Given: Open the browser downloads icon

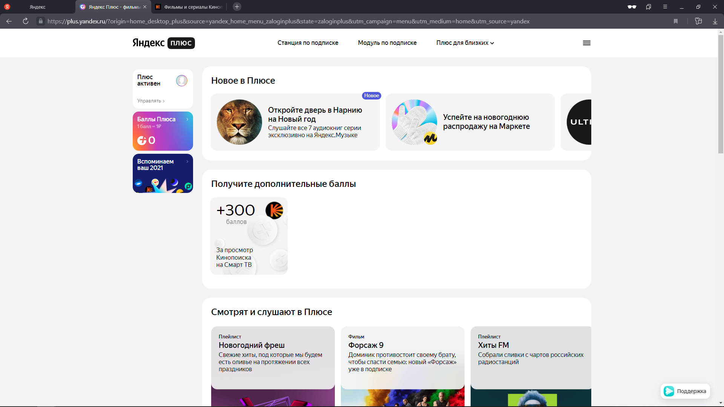Looking at the screenshot, I should (x=715, y=21).
